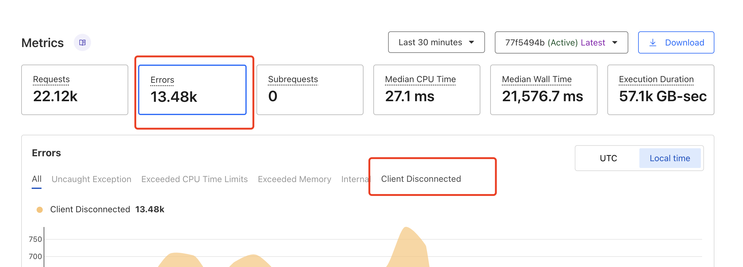Switch to the Internal tab
Viewport: 743px width, 267px height.
point(356,179)
